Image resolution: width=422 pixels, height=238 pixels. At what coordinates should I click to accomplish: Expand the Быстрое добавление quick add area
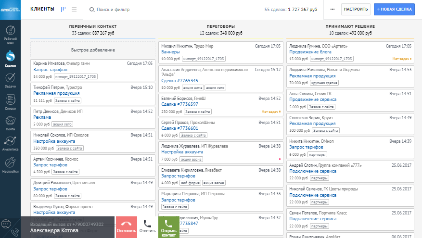(93, 50)
